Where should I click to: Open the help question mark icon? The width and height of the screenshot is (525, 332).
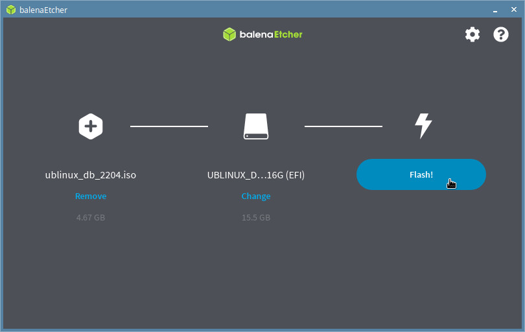500,34
